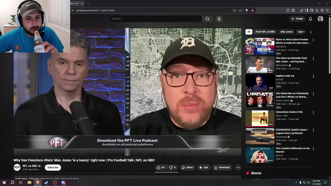Open the Brave Leo AI sparkle icon

[317, 10]
